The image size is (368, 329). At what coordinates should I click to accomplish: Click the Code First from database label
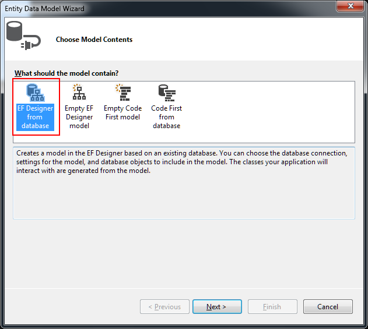[x=167, y=117]
